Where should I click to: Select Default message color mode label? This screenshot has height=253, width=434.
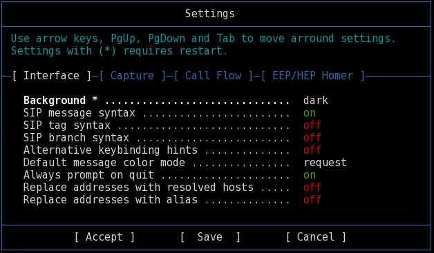pyautogui.click(x=104, y=163)
